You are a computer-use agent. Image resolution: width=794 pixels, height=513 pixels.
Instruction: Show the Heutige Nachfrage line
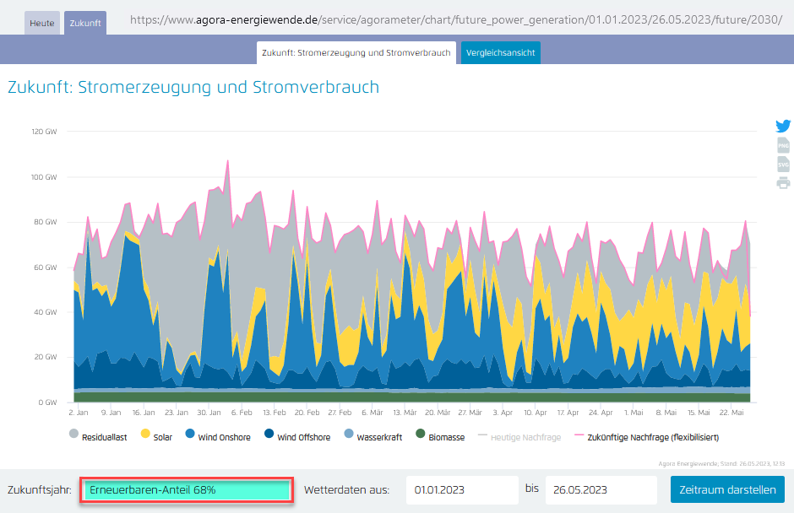519,437
